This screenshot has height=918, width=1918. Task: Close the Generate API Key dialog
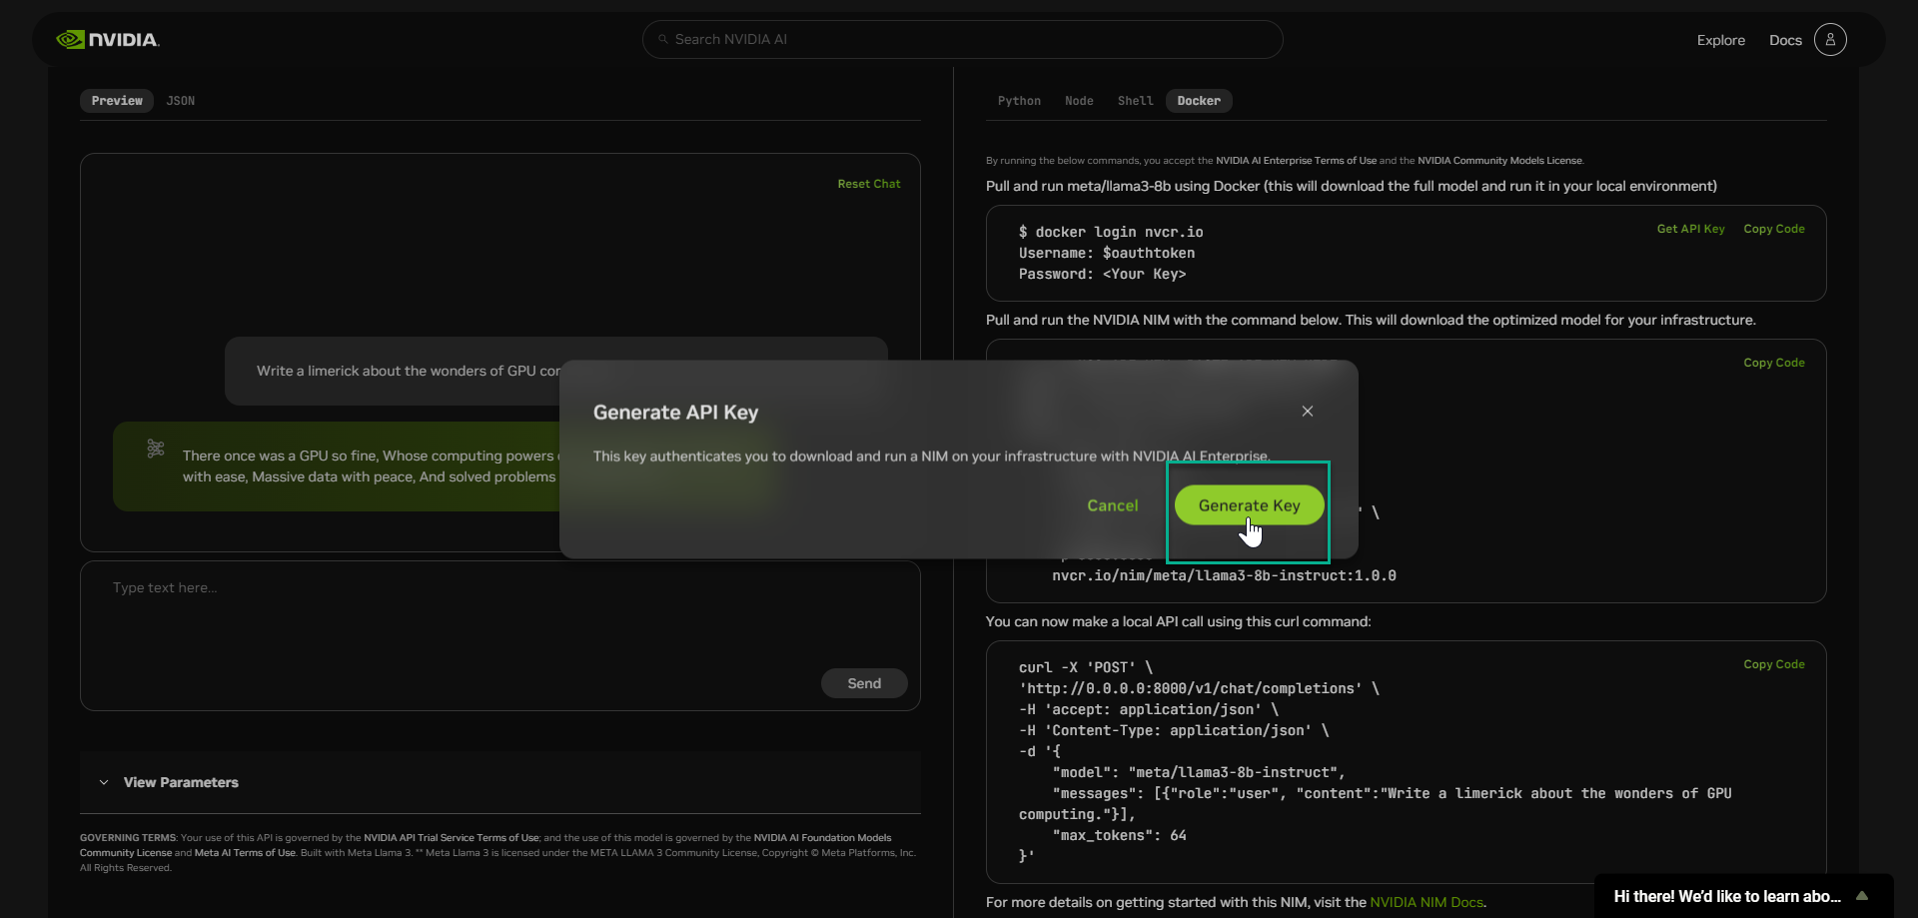point(1307,412)
